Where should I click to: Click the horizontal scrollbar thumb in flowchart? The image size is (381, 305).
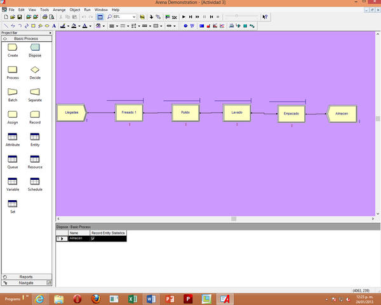[234, 219]
